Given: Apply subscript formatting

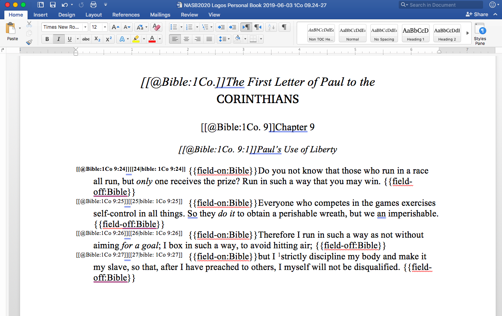Looking at the screenshot, I should coord(98,39).
